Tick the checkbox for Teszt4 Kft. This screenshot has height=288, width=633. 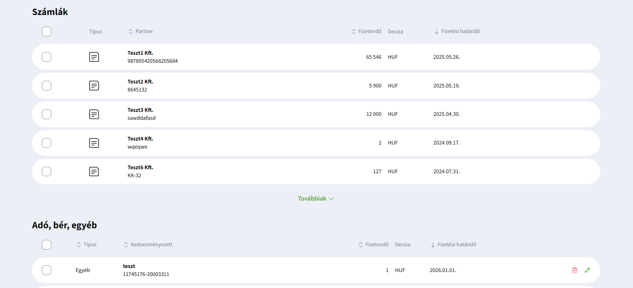[x=47, y=143]
